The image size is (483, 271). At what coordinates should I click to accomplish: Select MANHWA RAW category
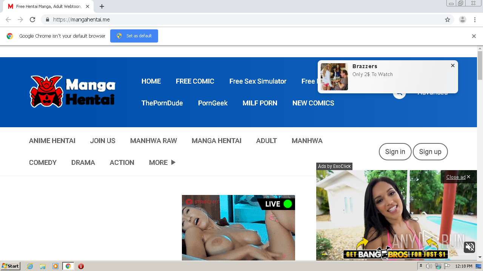154,141
